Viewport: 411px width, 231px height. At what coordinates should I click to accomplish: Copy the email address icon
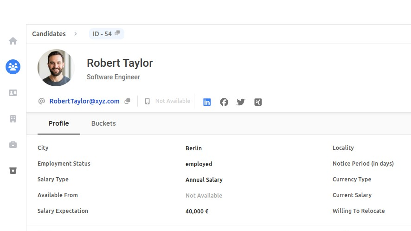[x=128, y=101]
